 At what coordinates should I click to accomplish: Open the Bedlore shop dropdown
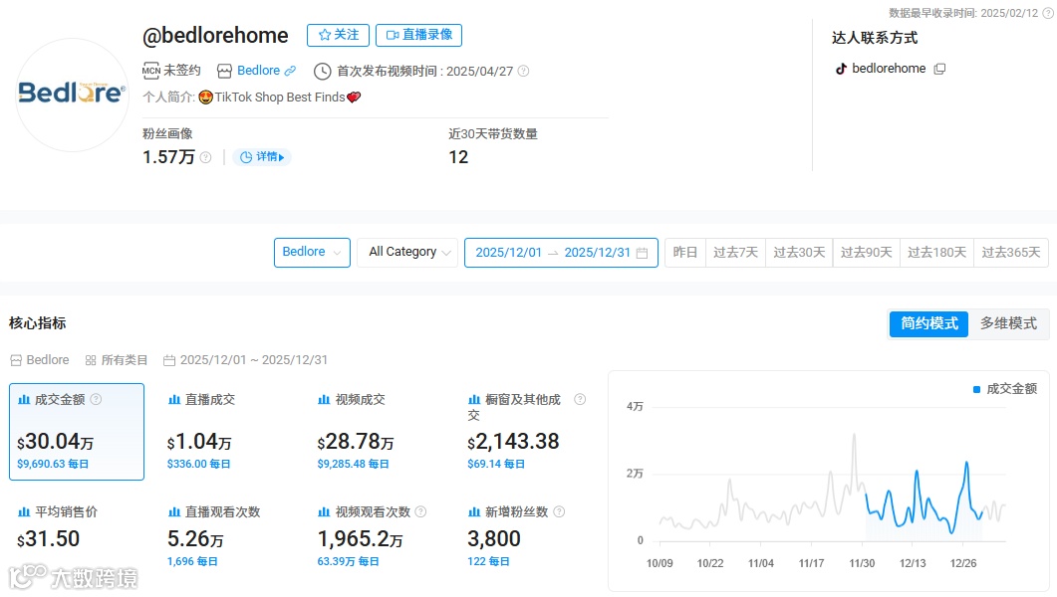click(312, 253)
